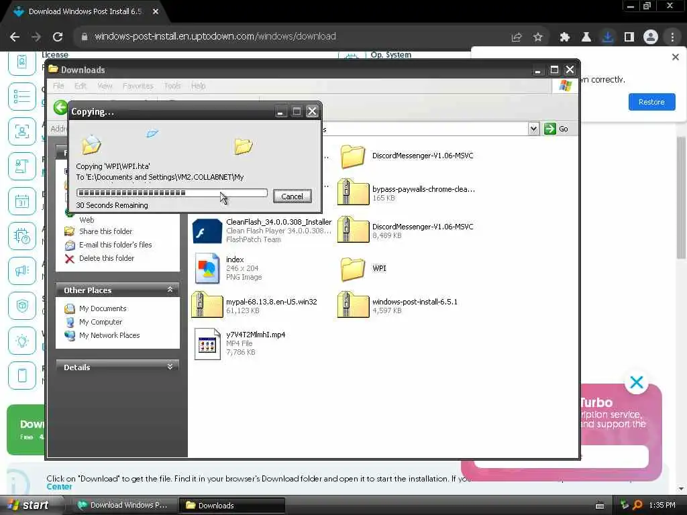Open My Computer from Other Places

[101, 322]
